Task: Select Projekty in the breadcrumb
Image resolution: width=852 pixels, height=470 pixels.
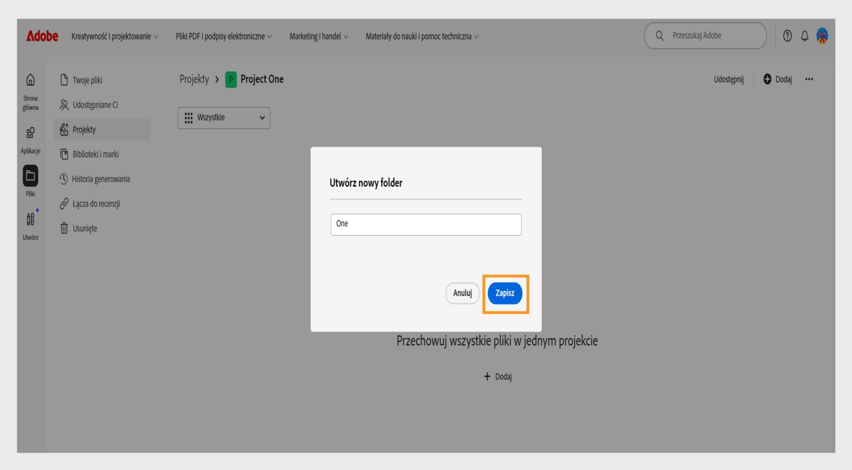Action: pos(193,79)
